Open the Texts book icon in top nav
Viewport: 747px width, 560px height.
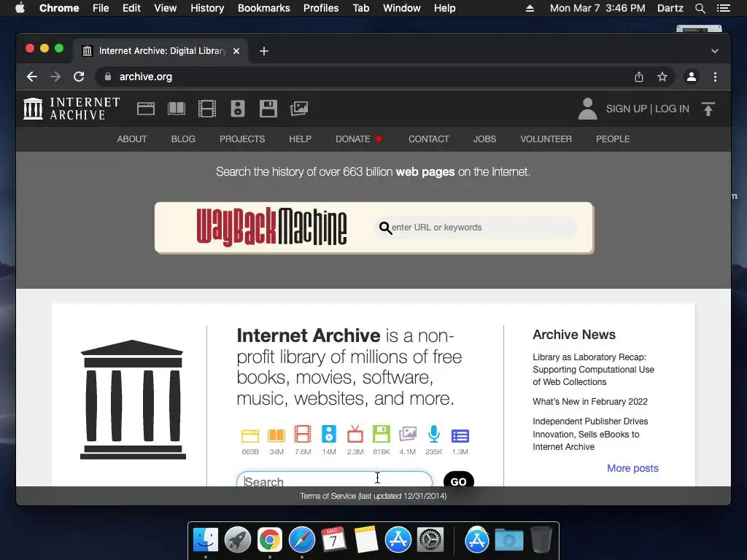pos(177,109)
